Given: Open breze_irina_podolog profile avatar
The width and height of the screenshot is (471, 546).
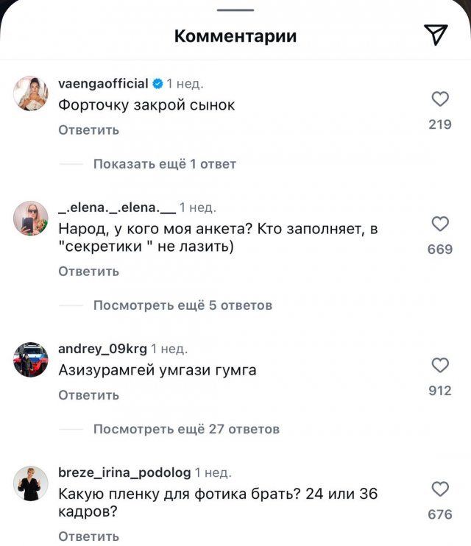Looking at the screenshot, I should tap(31, 483).
